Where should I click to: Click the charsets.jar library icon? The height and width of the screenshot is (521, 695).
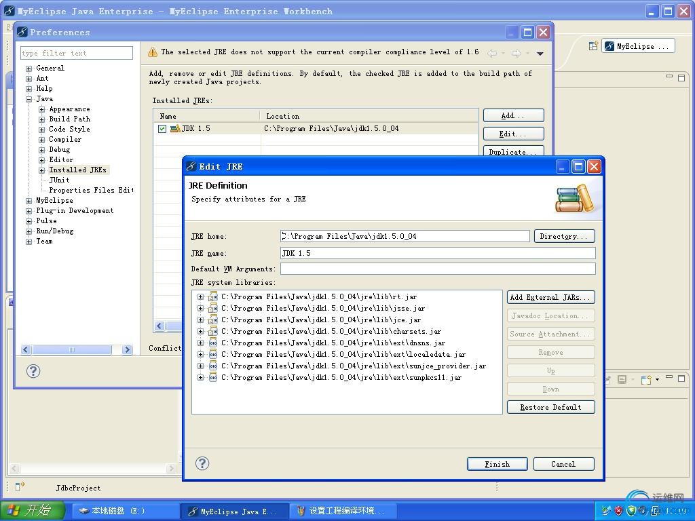coord(213,331)
